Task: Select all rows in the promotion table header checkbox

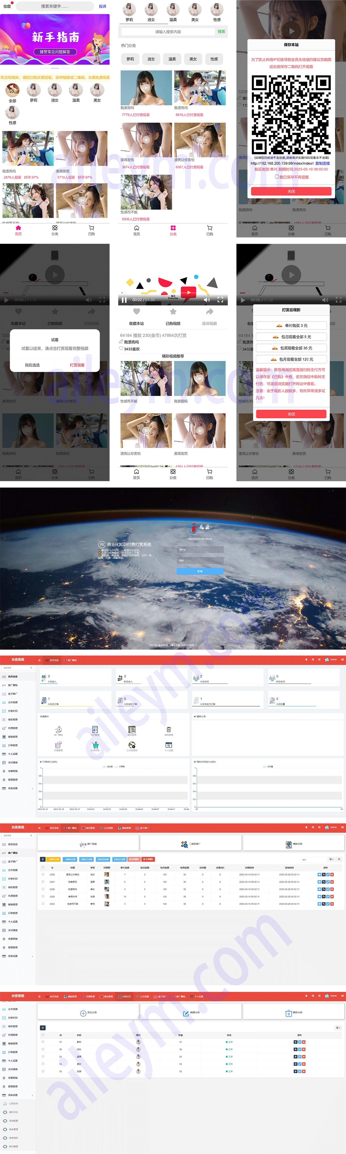Action: [43, 867]
